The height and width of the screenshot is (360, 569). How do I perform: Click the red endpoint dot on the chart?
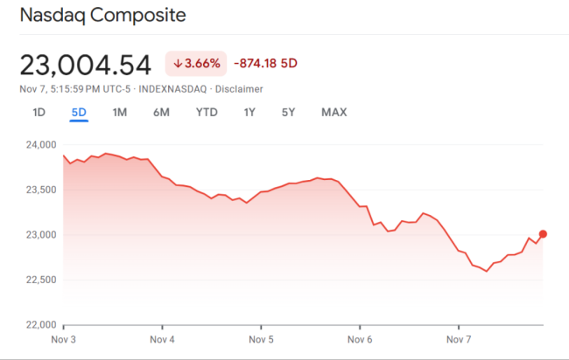544,234
